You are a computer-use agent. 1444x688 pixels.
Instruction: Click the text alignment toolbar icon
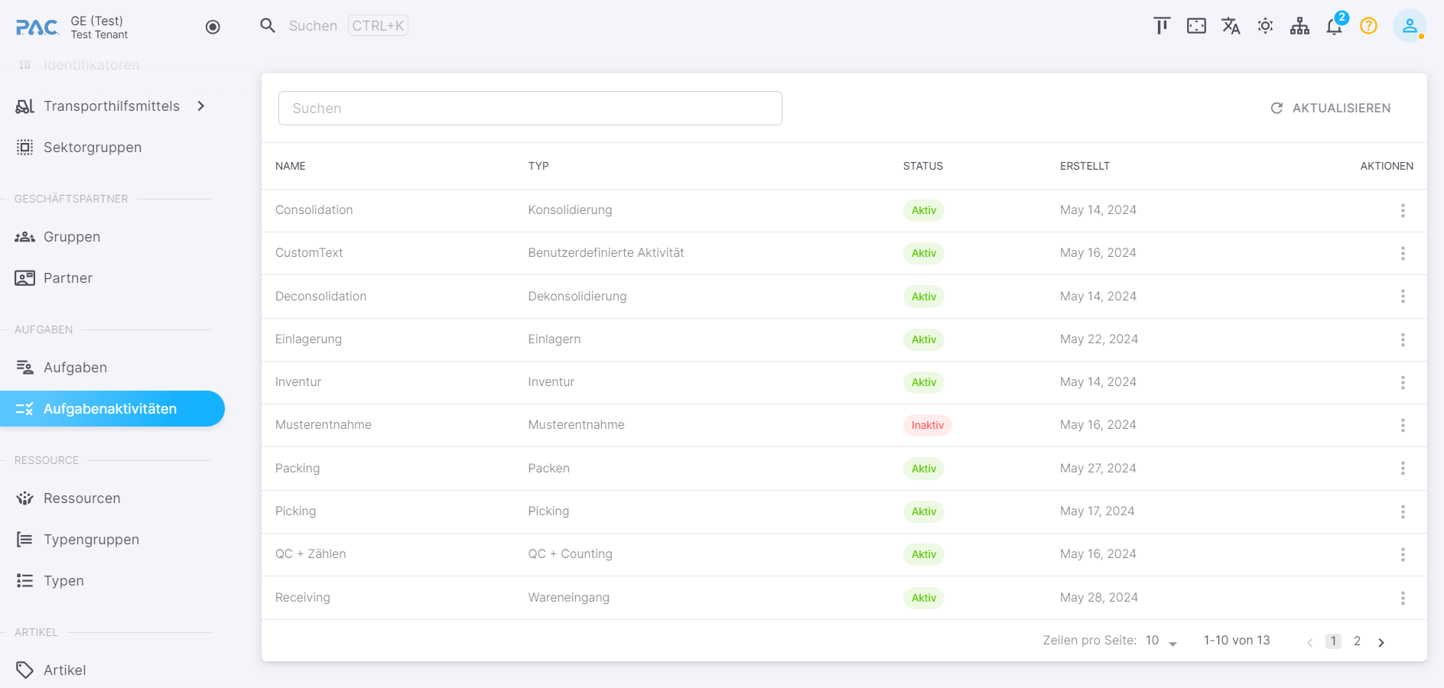pos(1162,26)
